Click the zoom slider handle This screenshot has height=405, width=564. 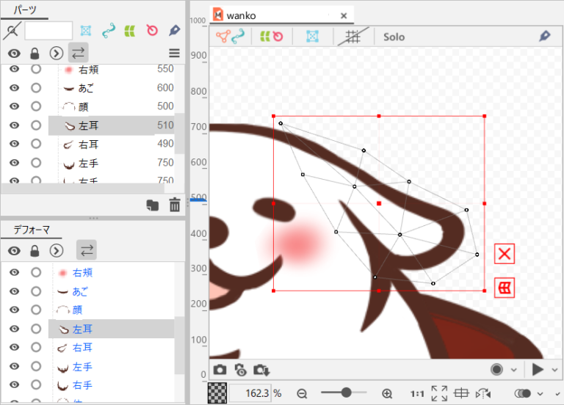pyautogui.click(x=345, y=393)
